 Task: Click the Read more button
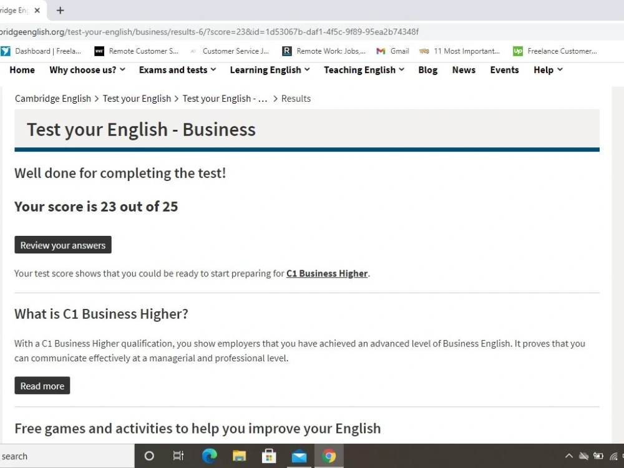(42, 386)
